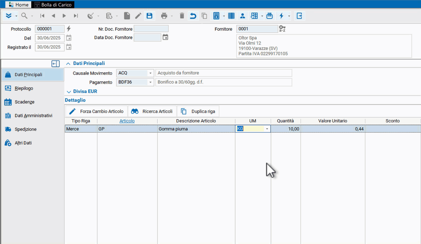Click the pencil edit icon in the toolbar
Screen dimensions: 421x244
coord(138,16)
